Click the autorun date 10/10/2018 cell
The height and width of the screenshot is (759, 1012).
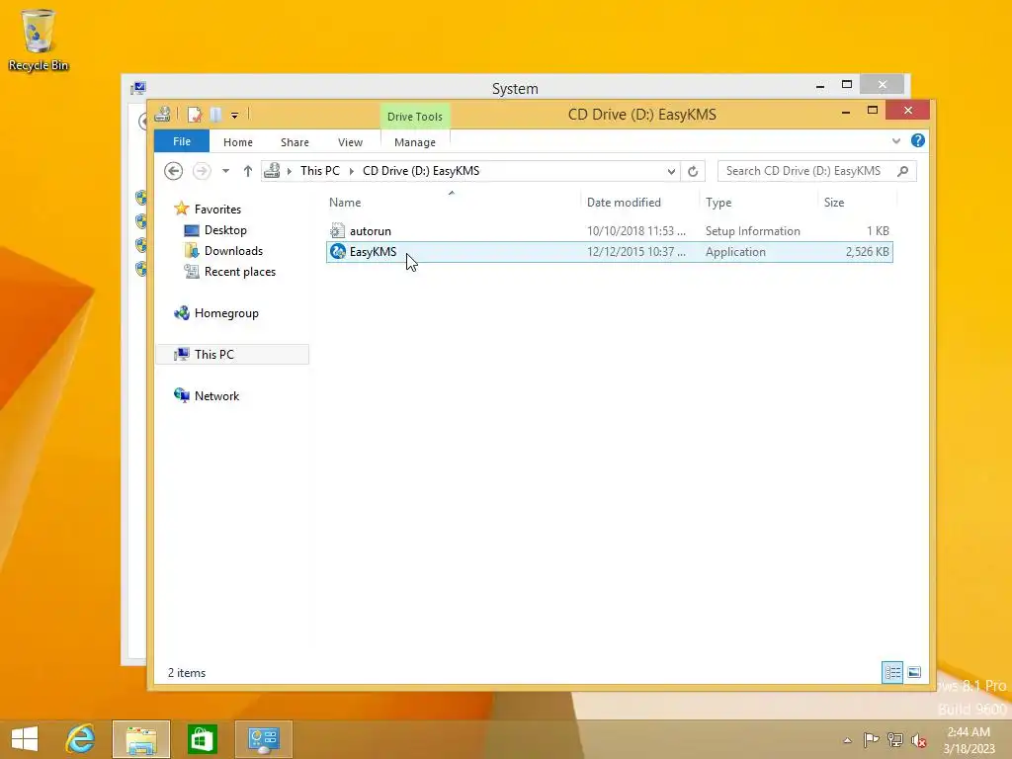click(635, 231)
